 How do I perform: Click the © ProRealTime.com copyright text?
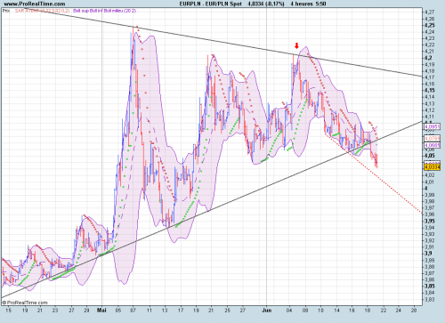25,303
